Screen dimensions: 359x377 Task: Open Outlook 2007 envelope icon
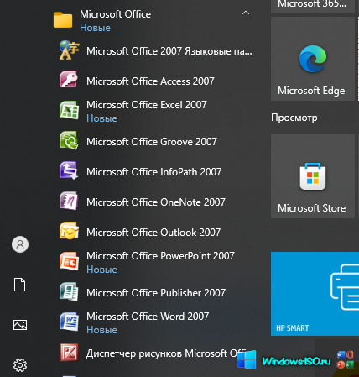(x=69, y=231)
